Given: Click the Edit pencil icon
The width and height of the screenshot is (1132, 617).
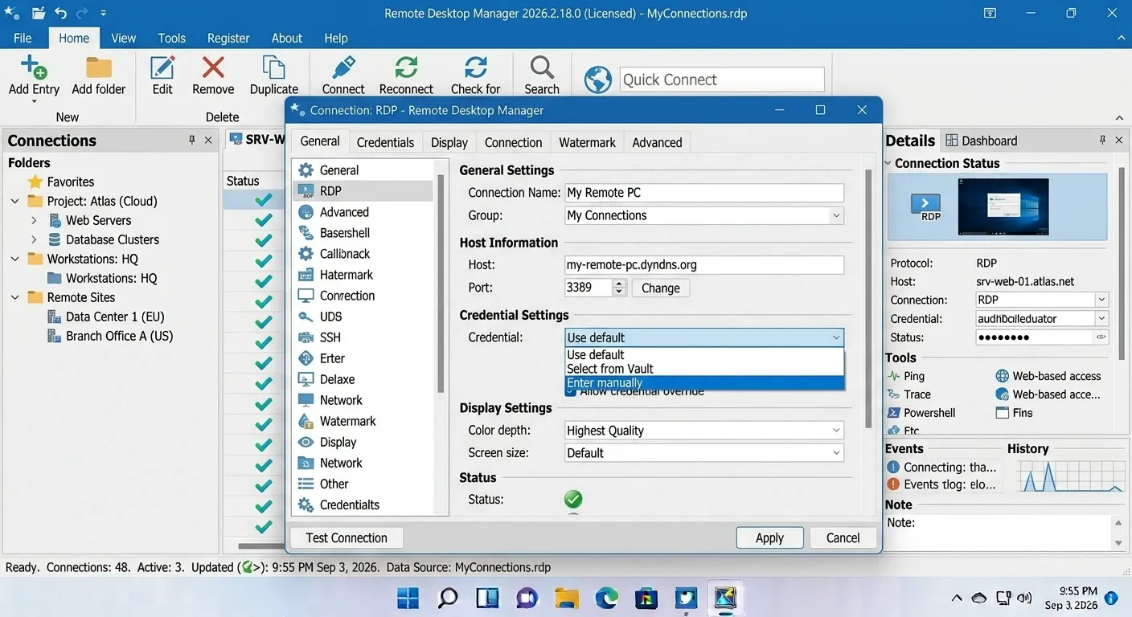Looking at the screenshot, I should pos(162,67).
